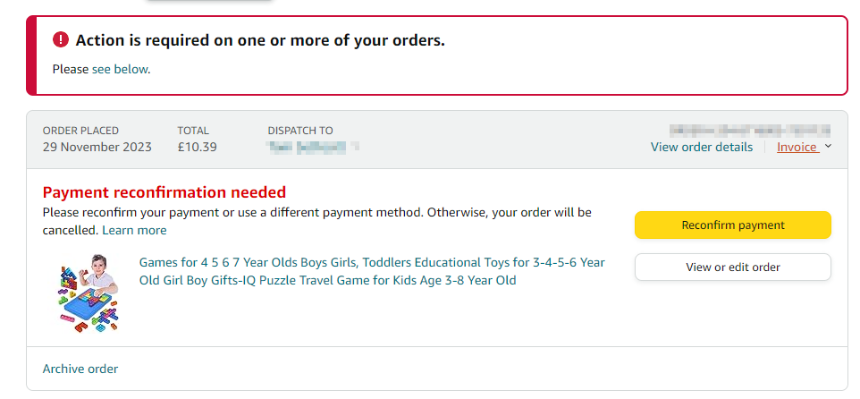Select Archive order
Image resolution: width=860 pixels, height=399 pixels.
pyautogui.click(x=80, y=369)
